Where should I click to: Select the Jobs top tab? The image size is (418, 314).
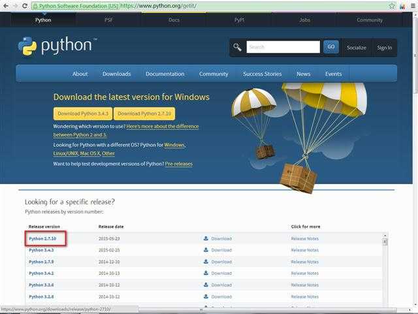pyautogui.click(x=305, y=20)
